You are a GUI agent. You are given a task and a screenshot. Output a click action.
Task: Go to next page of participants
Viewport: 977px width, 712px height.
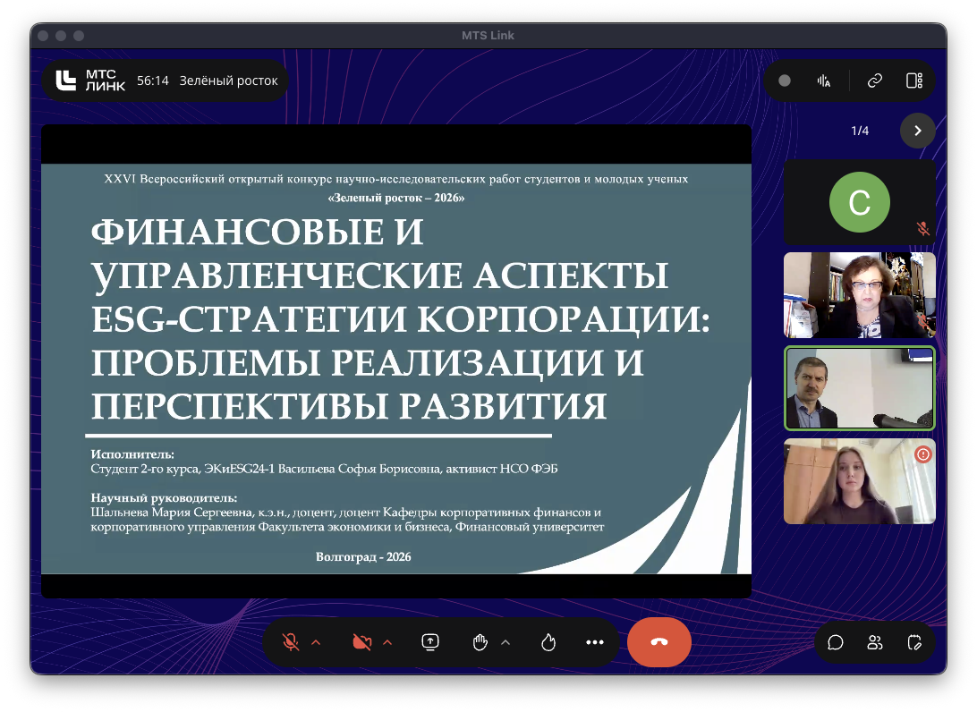click(917, 131)
